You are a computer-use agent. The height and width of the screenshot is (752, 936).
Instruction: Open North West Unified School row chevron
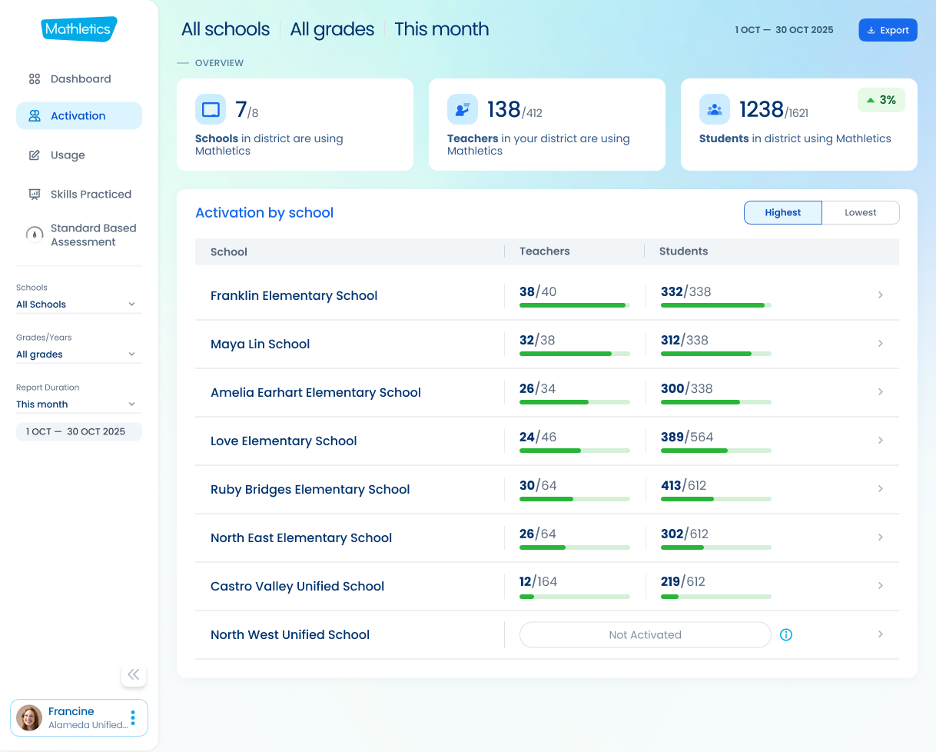(881, 634)
